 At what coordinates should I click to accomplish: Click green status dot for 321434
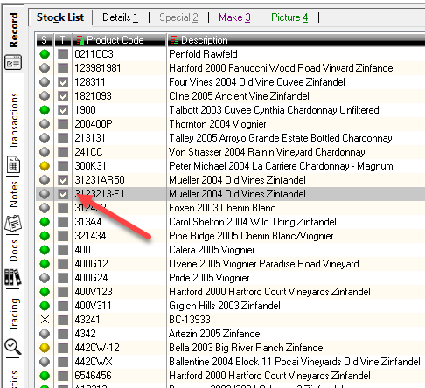(45, 236)
